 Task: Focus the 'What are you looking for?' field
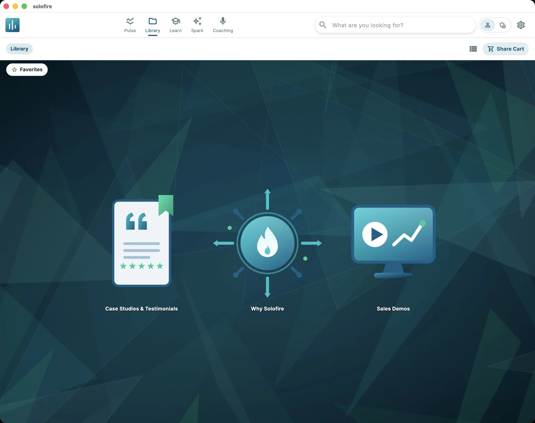[x=395, y=25]
